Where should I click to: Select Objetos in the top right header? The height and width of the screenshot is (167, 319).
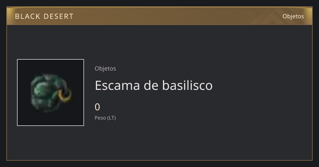[293, 16]
